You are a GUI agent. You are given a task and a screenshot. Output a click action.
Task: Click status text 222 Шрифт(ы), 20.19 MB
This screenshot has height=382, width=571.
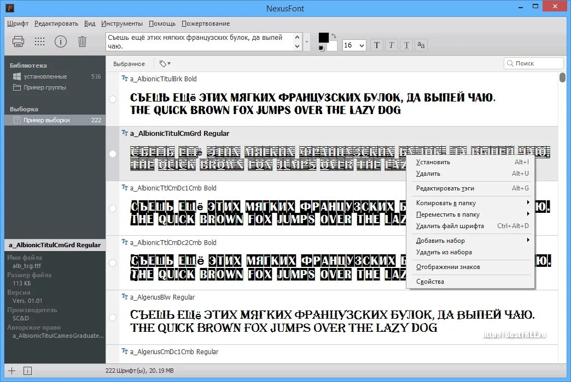139,371
